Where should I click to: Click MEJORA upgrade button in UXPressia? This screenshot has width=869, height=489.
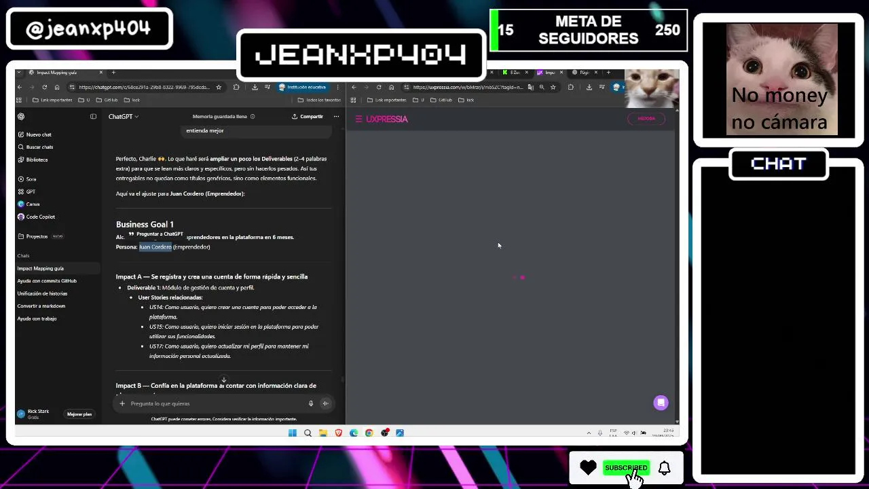[x=646, y=118]
